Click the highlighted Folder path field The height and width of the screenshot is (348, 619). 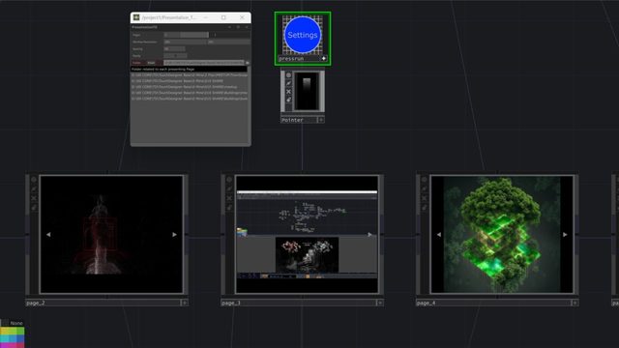[x=204, y=63]
